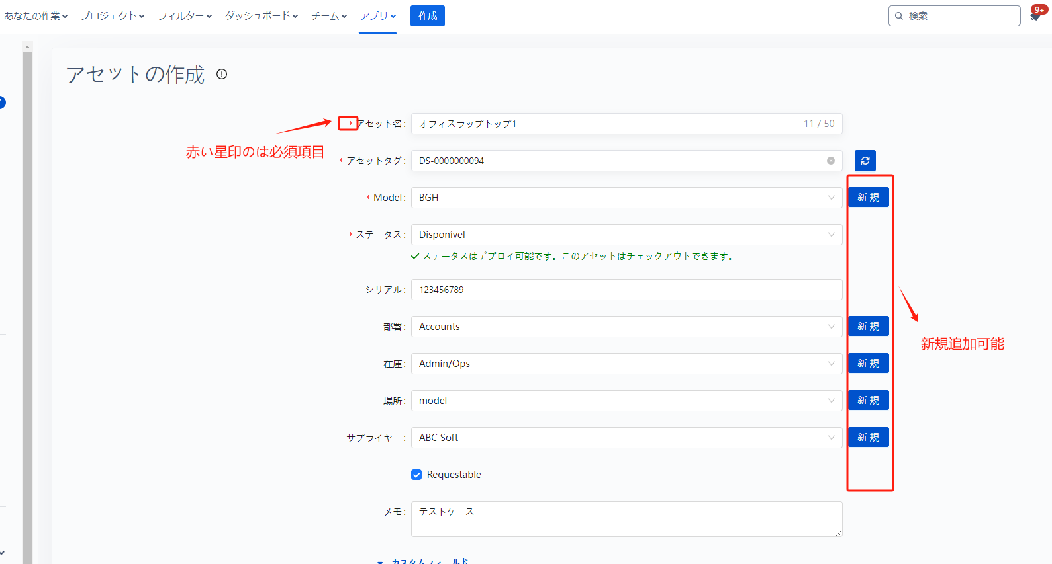Click 新規 button next to Model field
Screen dimensions: 1052x564
(x=868, y=198)
